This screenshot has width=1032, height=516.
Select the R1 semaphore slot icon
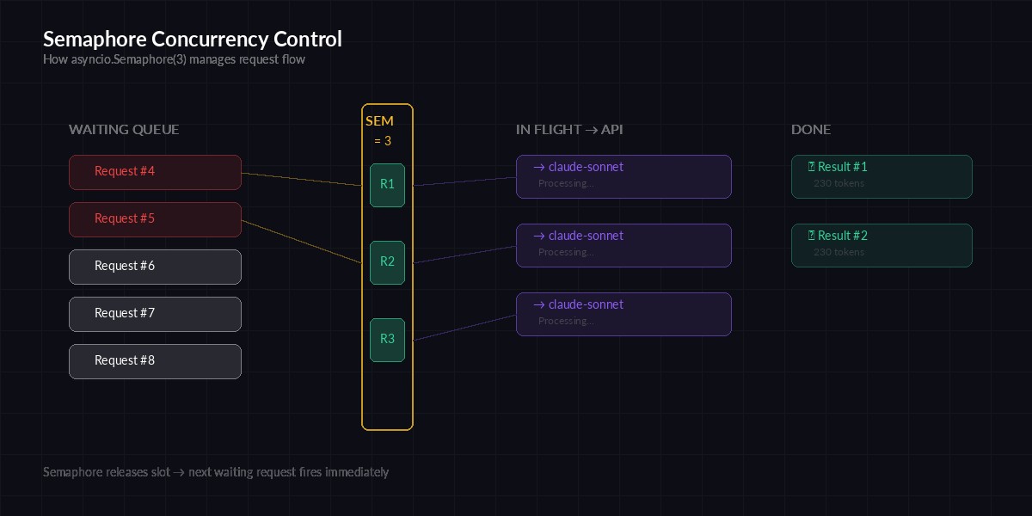[x=387, y=185]
